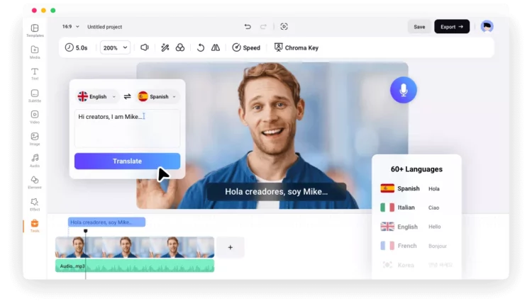Viewport: 532px width, 308px height.
Task: Open the 200% zoom dropdown
Action: (115, 47)
